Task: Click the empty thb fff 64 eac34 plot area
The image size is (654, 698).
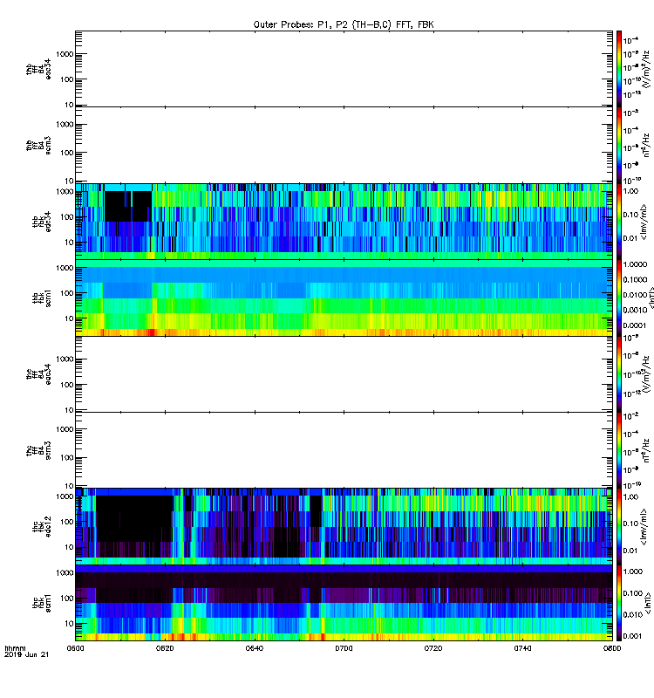Action: tap(344, 69)
